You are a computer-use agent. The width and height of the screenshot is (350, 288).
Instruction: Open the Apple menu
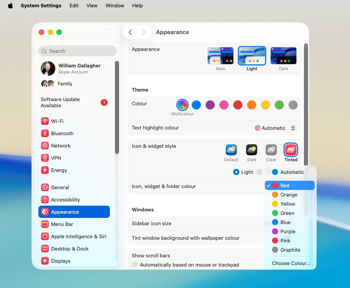point(10,5)
